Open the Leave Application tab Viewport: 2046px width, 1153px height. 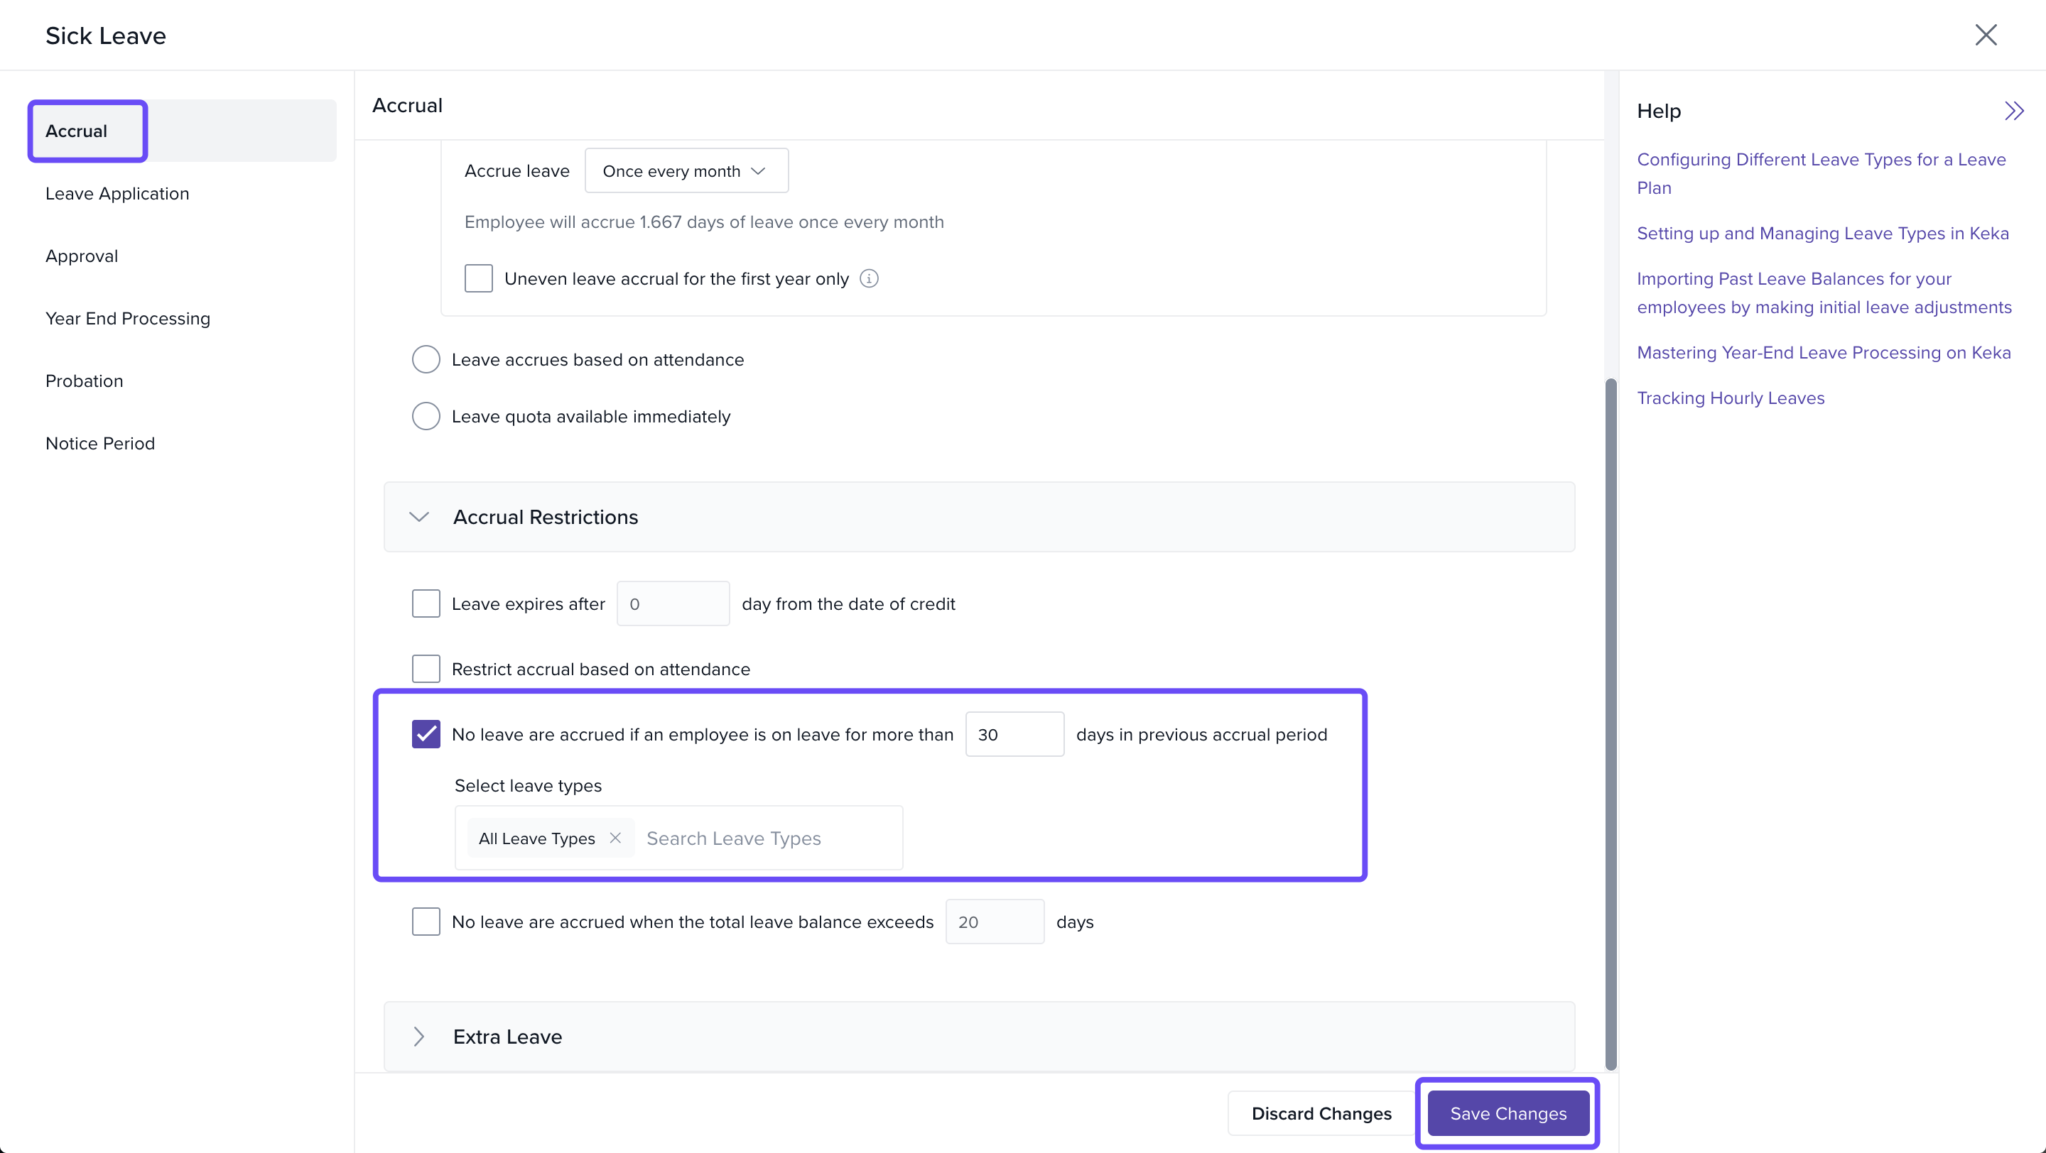117,194
